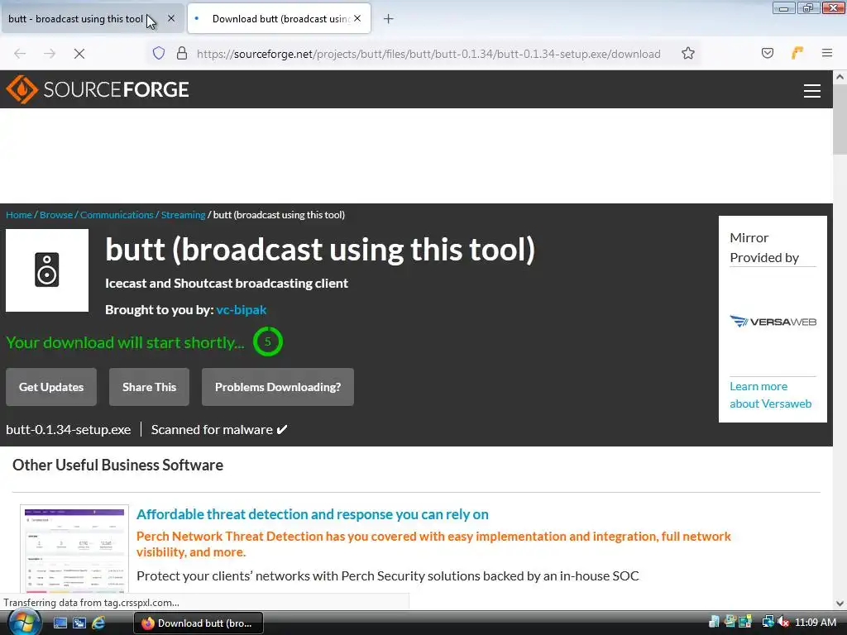The height and width of the screenshot is (635, 847).
Task: Click 'Your download will start shortly...' text
Action: (126, 342)
